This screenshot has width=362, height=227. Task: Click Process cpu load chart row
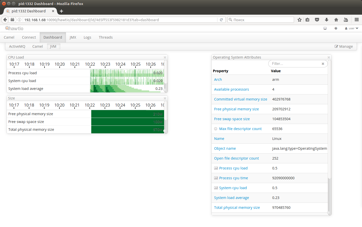tap(86, 73)
